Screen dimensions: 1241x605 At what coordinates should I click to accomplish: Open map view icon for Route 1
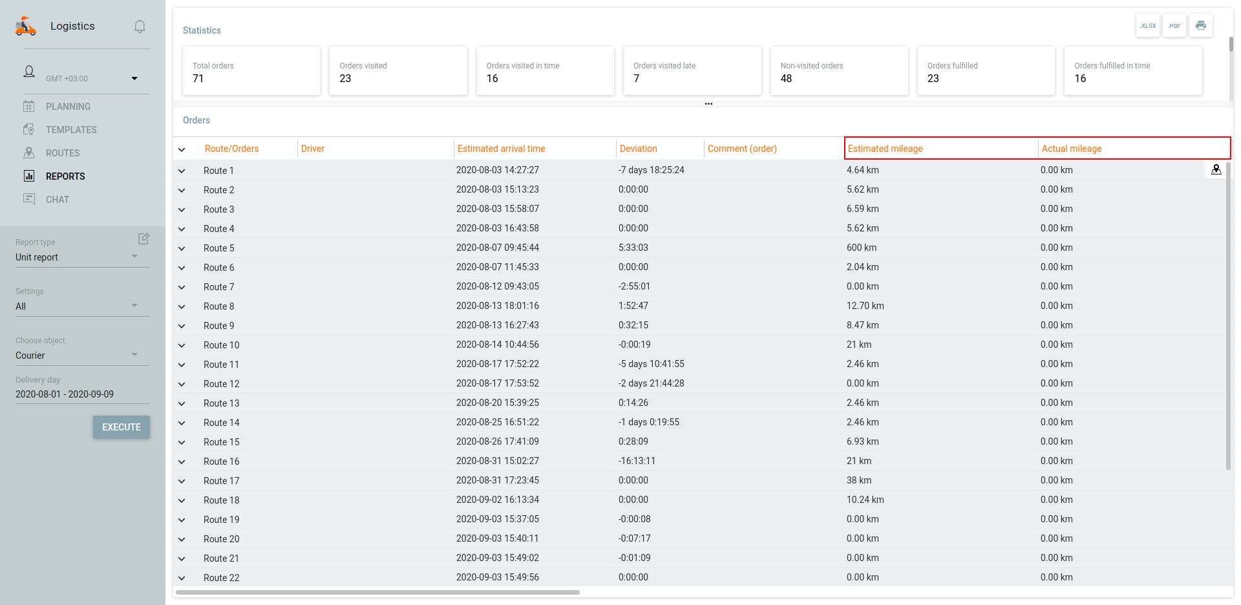tap(1216, 169)
